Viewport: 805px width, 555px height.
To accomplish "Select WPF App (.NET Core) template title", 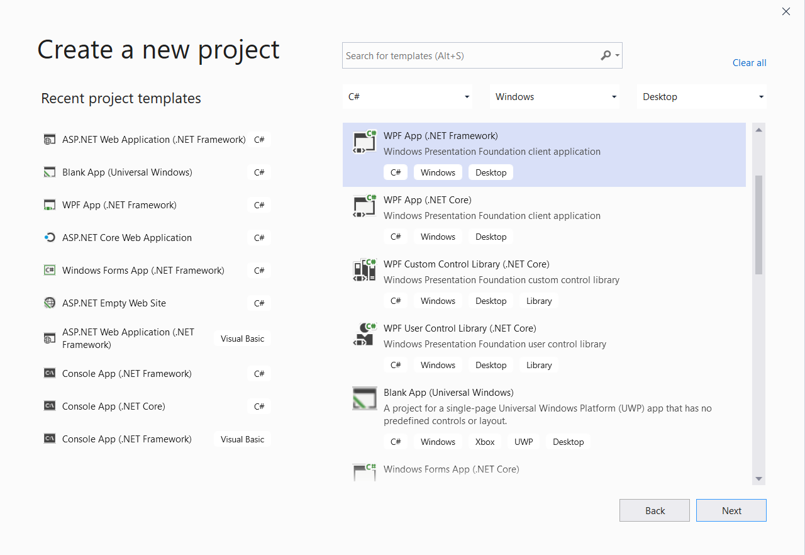I will click(428, 200).
